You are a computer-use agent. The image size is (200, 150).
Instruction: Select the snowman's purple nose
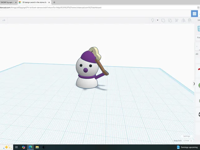pos(85,70)
